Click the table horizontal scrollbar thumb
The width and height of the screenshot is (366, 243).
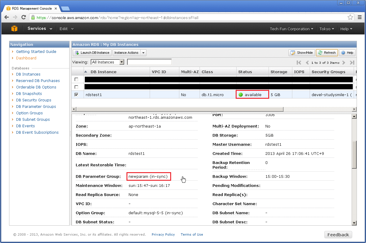click(180, 109)
